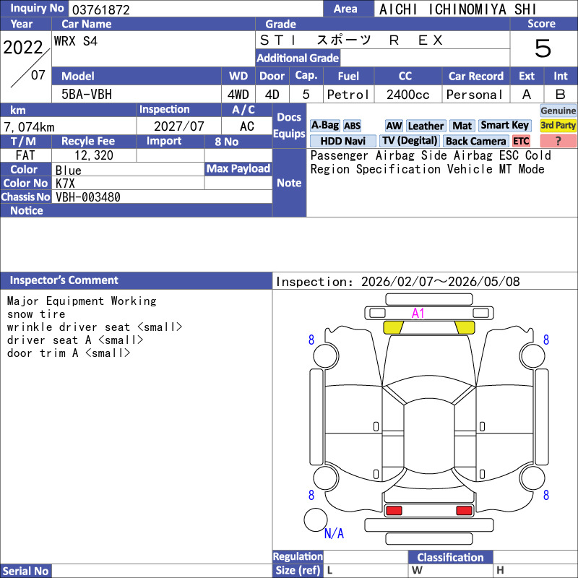Click the HDD Navi badge
This screenshot has width=578, height=578.
(342, 142)
